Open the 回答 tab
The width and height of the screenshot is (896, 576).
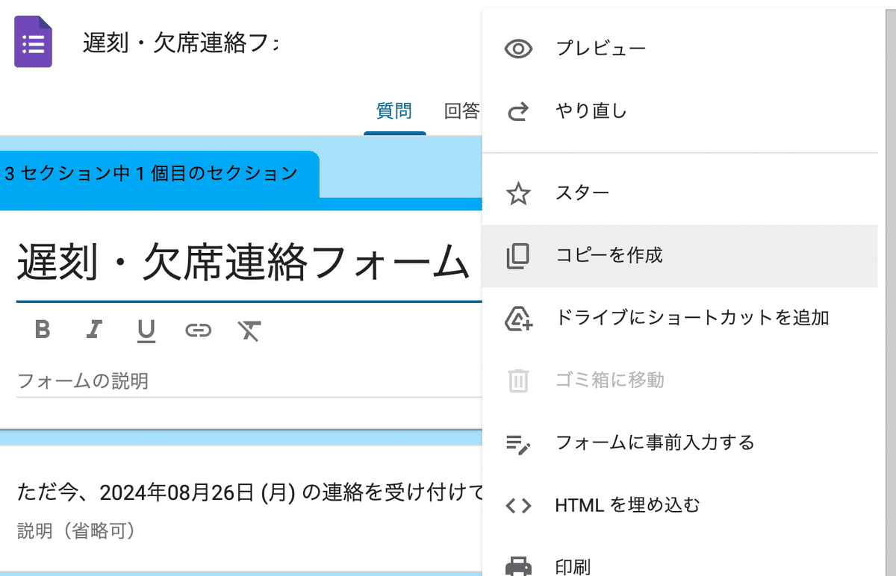pos(461,112)
